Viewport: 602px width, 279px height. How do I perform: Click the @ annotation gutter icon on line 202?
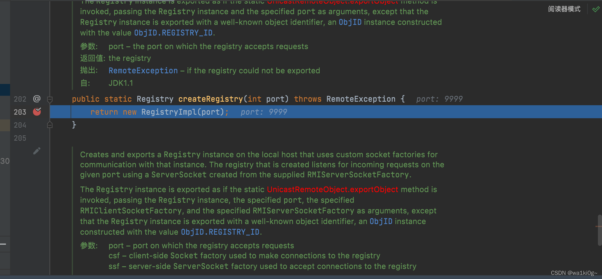(x=37, y=99)
